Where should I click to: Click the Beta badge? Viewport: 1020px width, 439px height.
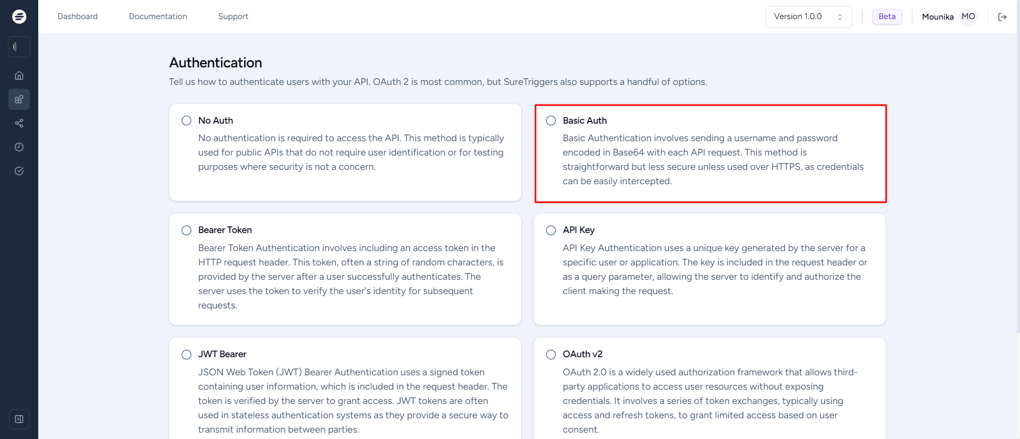click(x=887, y=16)
